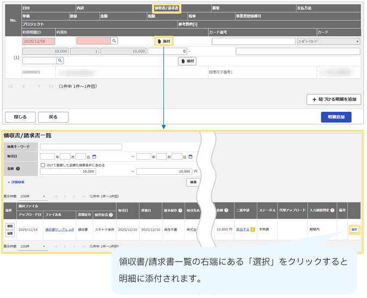Screen dimensions: 367x298
Task: Click the 取引日 start month field
Action: click(x=65, y=156)
